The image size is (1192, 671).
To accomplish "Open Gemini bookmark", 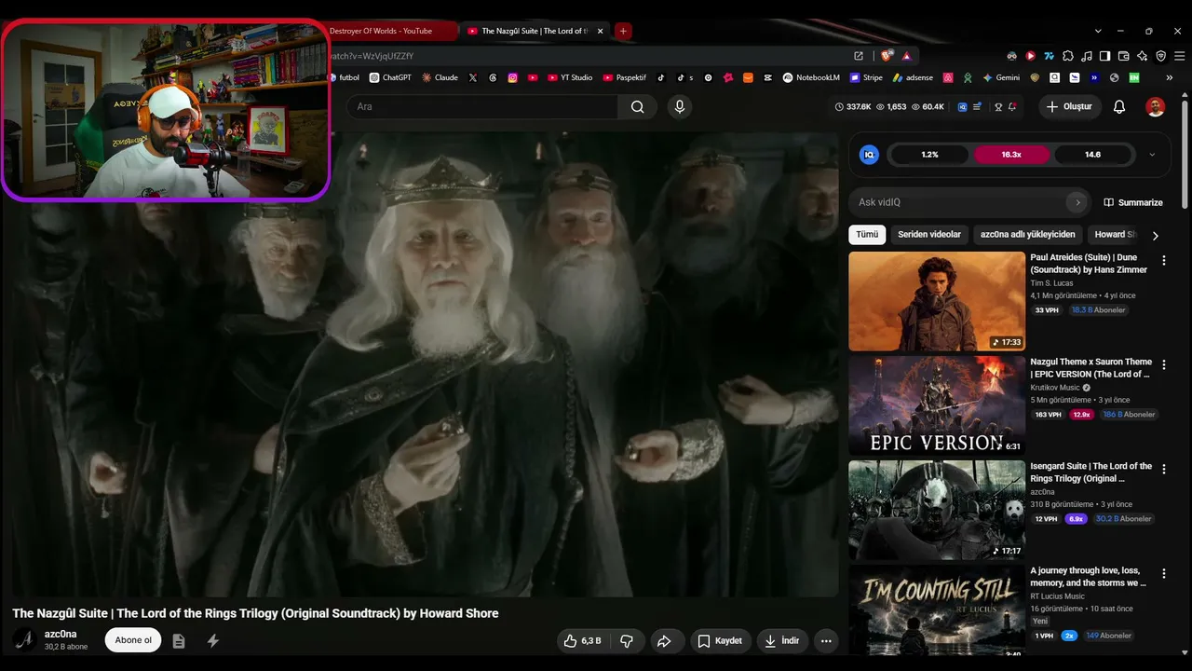I will (1001, 78).
